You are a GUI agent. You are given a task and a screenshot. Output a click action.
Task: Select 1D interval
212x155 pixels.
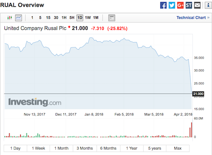pyautogui.click(x=80, y=18)
